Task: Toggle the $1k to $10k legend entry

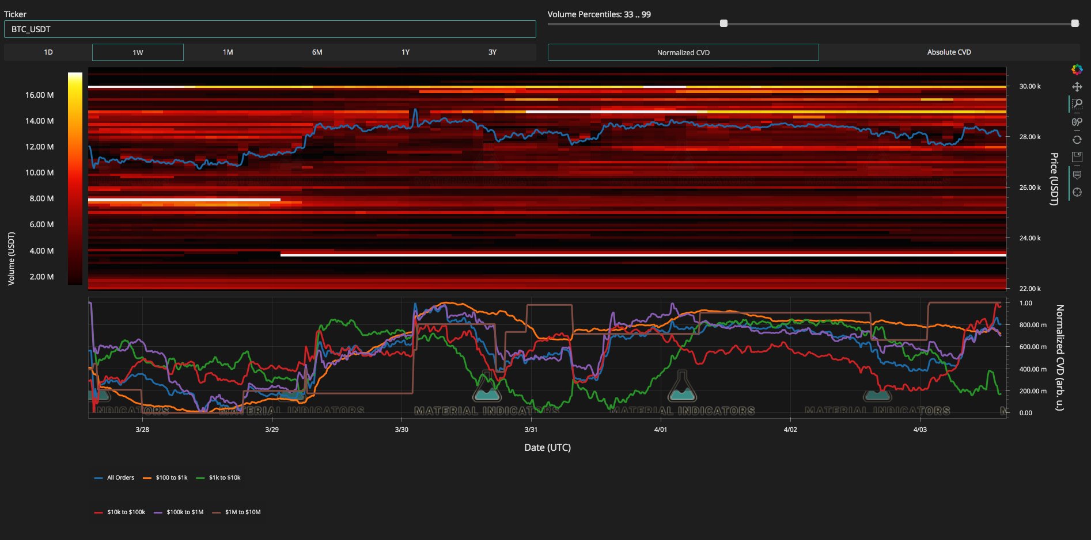Action: point(219,478)
